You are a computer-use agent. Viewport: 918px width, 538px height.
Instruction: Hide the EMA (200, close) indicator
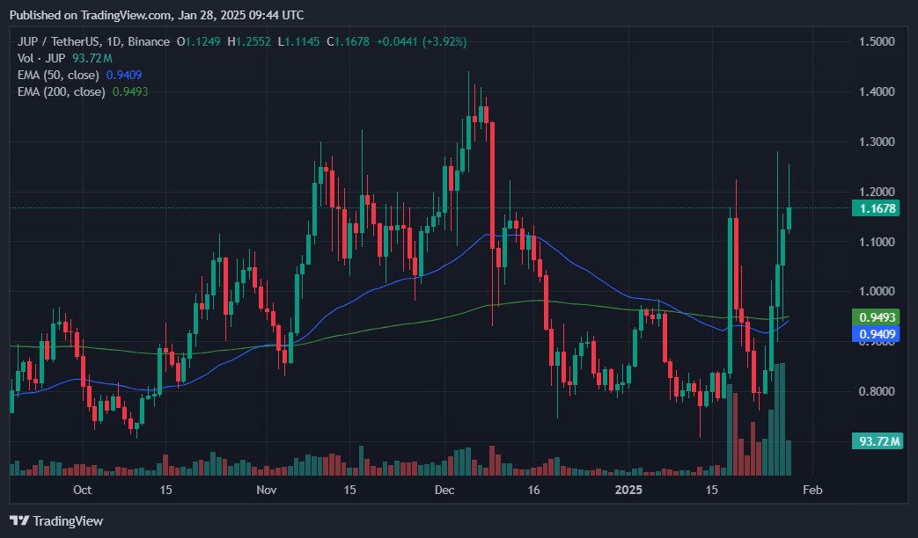(x=60, y=91)
